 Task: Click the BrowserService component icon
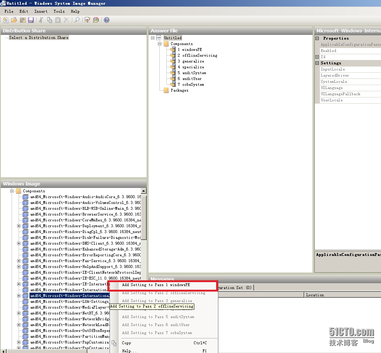25,214
